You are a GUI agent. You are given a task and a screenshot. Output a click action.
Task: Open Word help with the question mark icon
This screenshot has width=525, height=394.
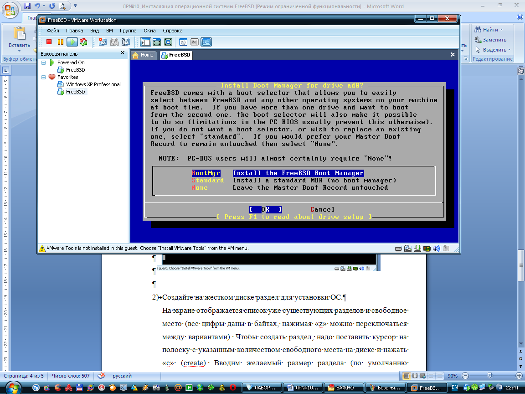click(520, 17)
